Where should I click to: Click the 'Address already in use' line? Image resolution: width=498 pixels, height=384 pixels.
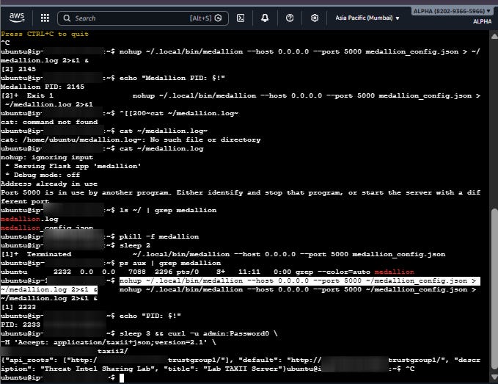click(x=49, y=184)
